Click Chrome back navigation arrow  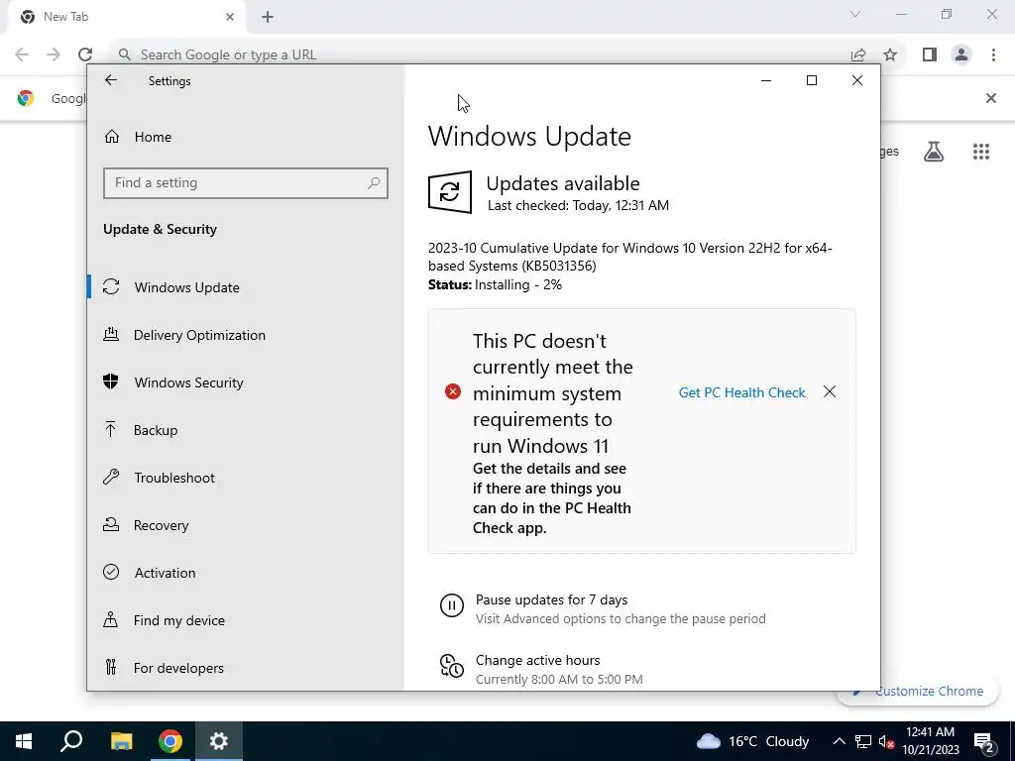click(x=22, y=54)
